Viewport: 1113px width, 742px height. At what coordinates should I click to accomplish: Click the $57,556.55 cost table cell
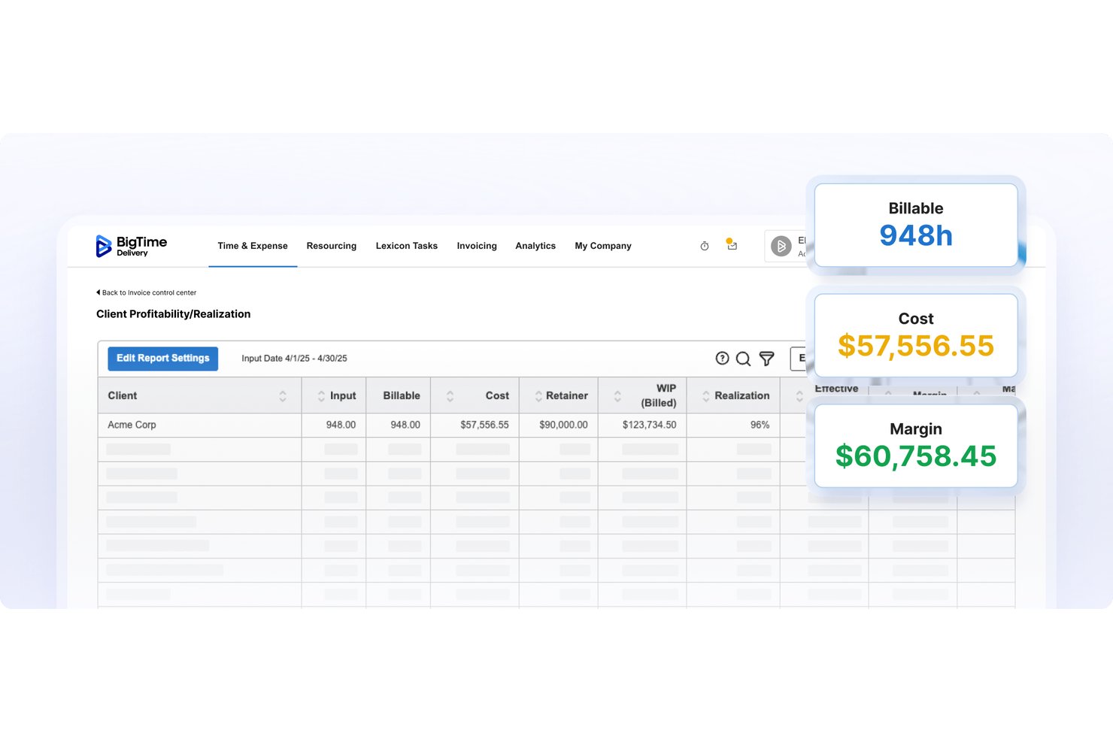point(484,425)
